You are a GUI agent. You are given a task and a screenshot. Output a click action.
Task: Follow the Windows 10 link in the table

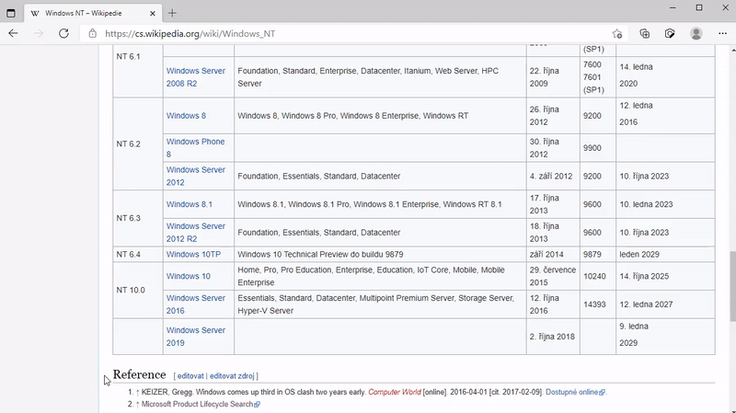coord(188,276)
